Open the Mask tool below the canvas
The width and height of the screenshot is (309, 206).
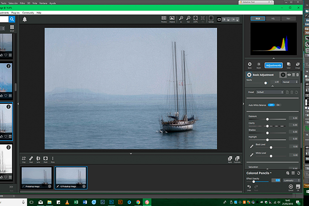click(45, 158)
